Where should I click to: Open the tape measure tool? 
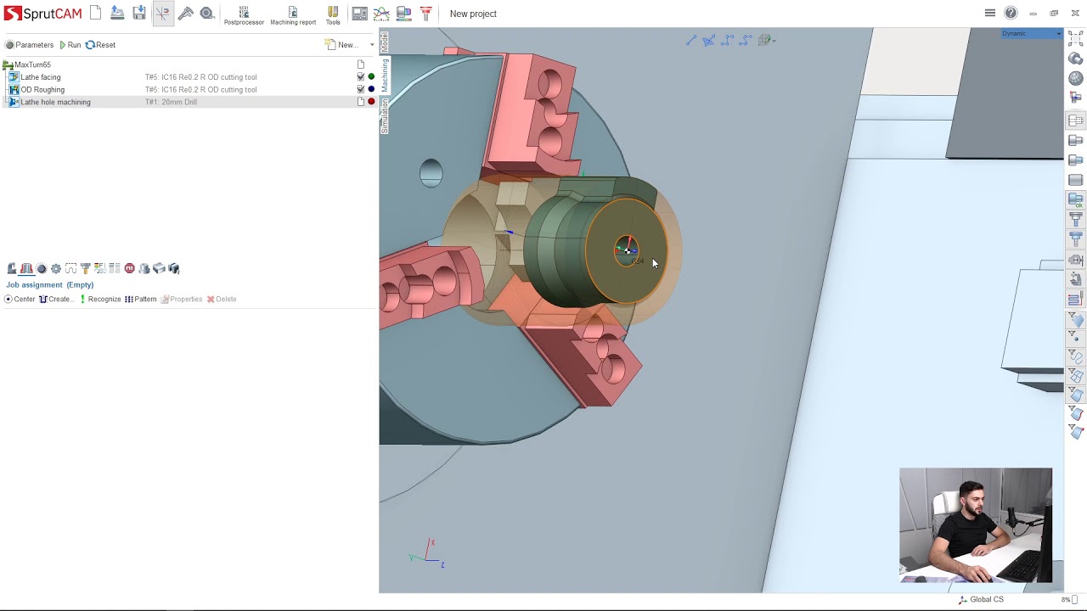point(207,13)
